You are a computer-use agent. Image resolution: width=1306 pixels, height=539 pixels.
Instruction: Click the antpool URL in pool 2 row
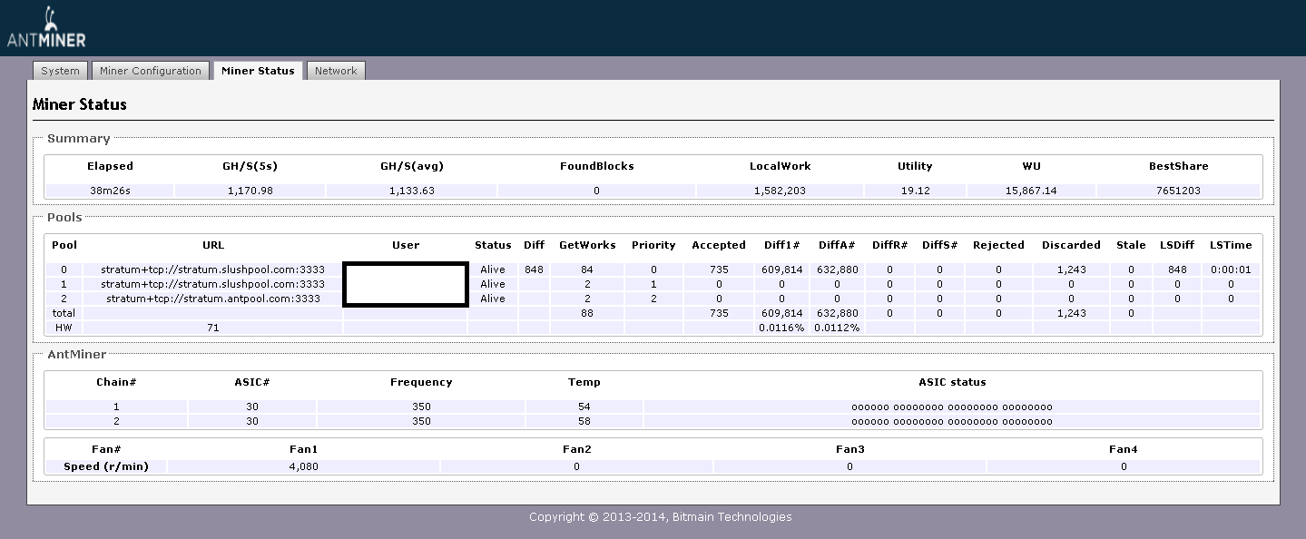(213, 299)
